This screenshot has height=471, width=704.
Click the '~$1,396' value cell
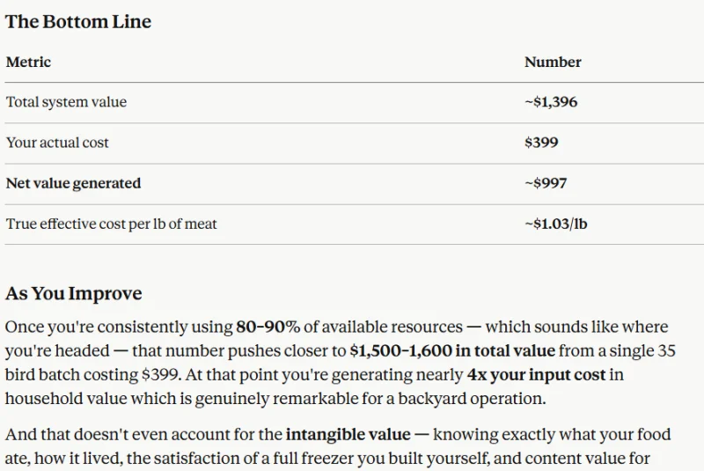click(x=551, y=102)
